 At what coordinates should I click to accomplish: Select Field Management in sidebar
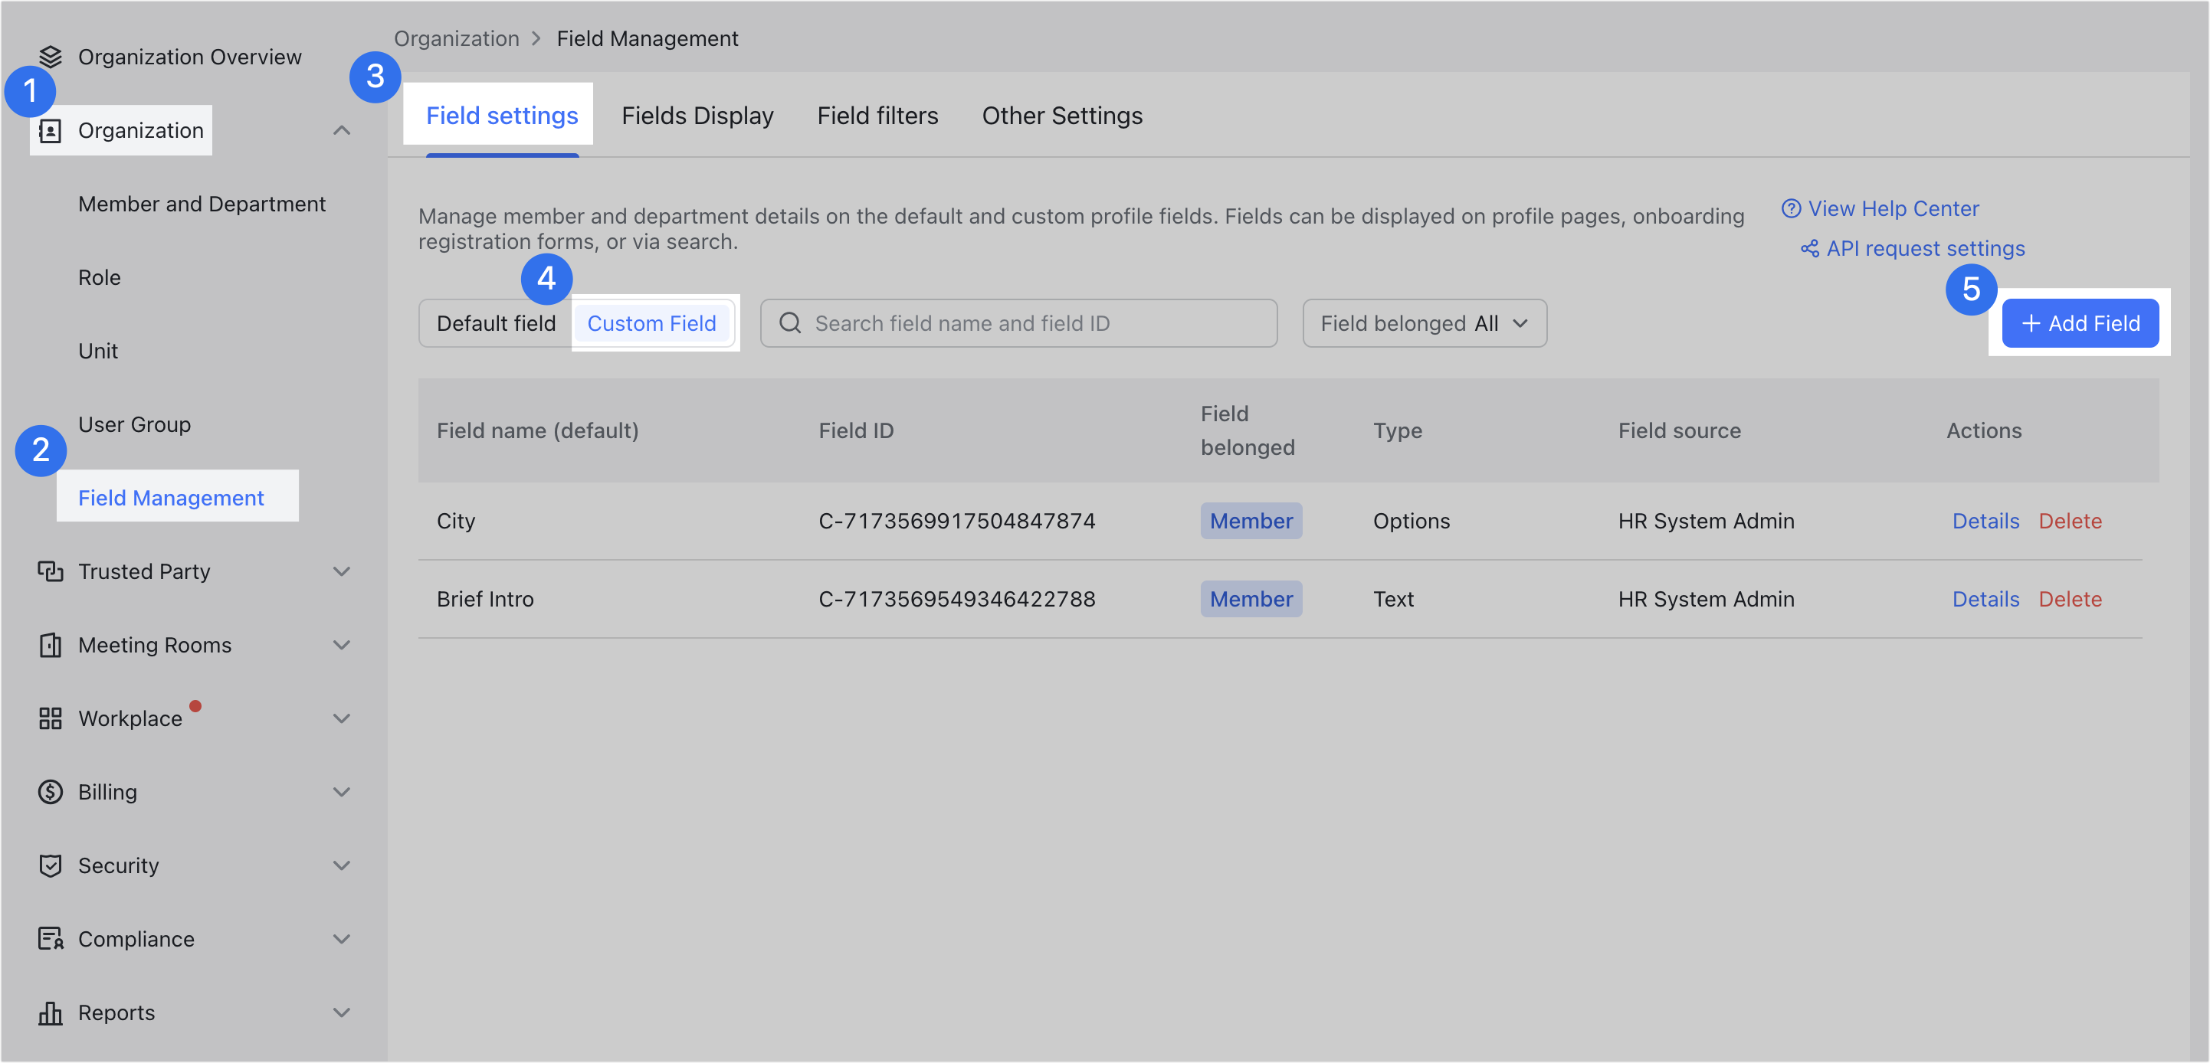tap(171, 498)
